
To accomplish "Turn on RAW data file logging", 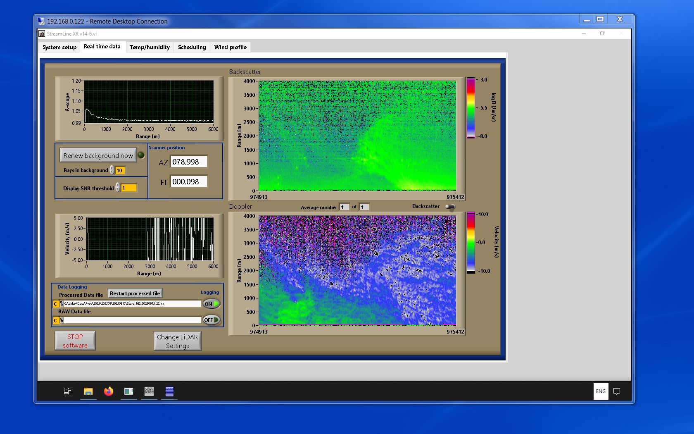I will click(x=211, y=320).
